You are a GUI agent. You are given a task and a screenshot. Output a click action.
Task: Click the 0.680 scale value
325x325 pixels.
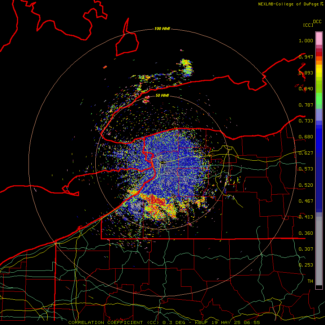tap(306, 137)
